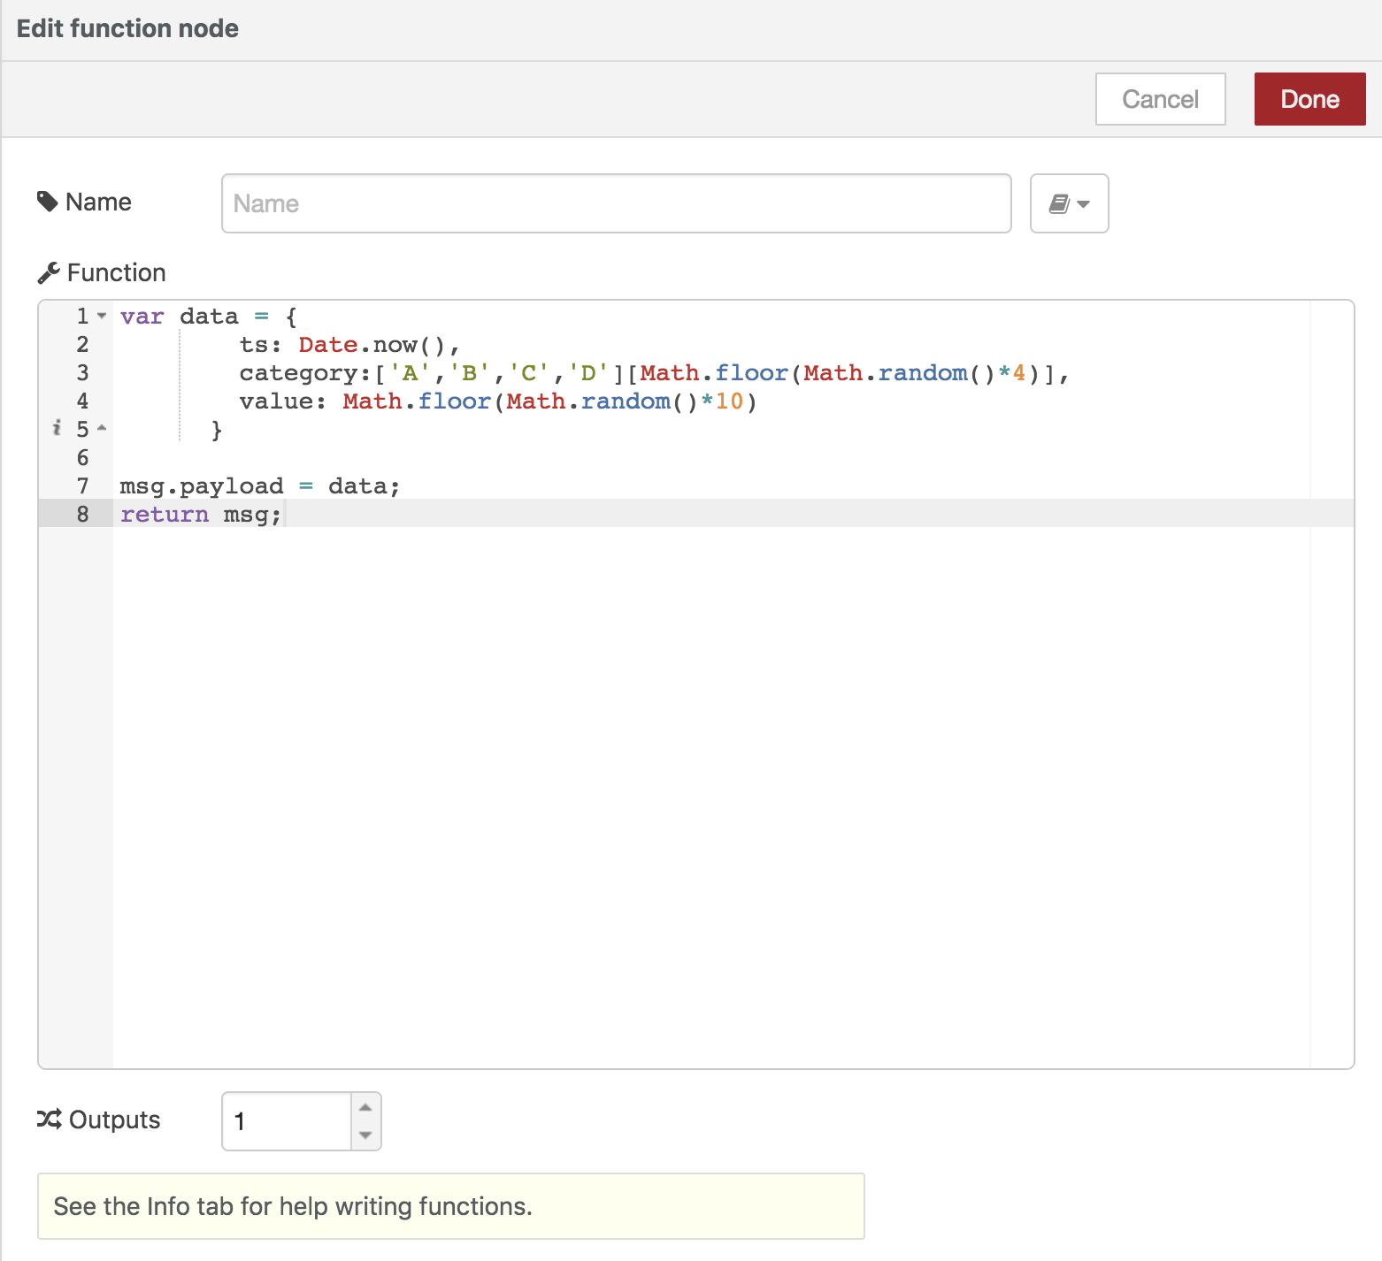Increase Outputs with the up stepper arrow
The image size is (1382, 1261).
(x=365, y=1105)
